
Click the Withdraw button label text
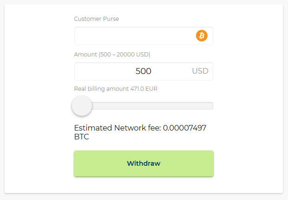click(144, 163)
